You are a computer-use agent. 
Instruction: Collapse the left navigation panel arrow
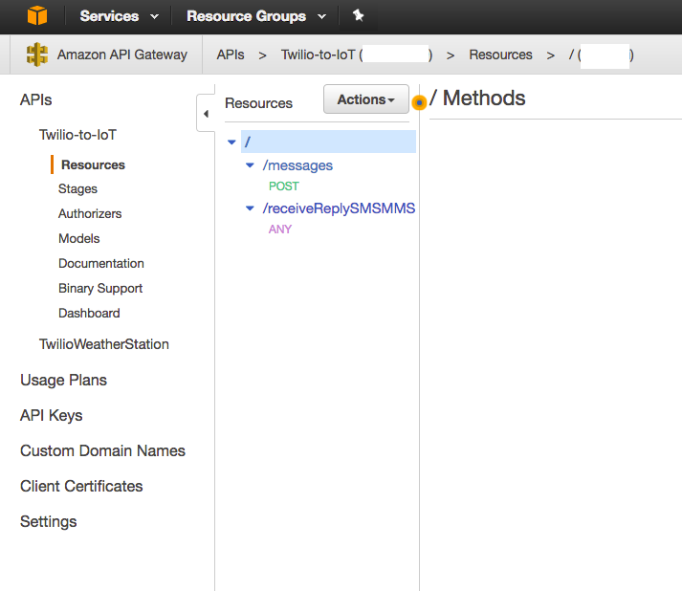[206, 114]
